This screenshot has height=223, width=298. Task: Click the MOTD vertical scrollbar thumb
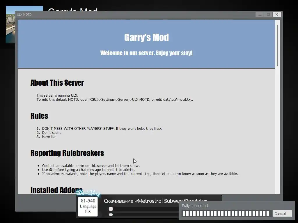coord(277,46)
